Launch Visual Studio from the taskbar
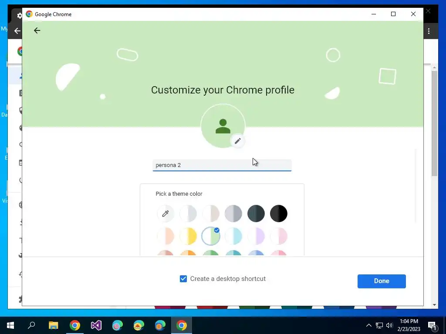 [96, 325]
